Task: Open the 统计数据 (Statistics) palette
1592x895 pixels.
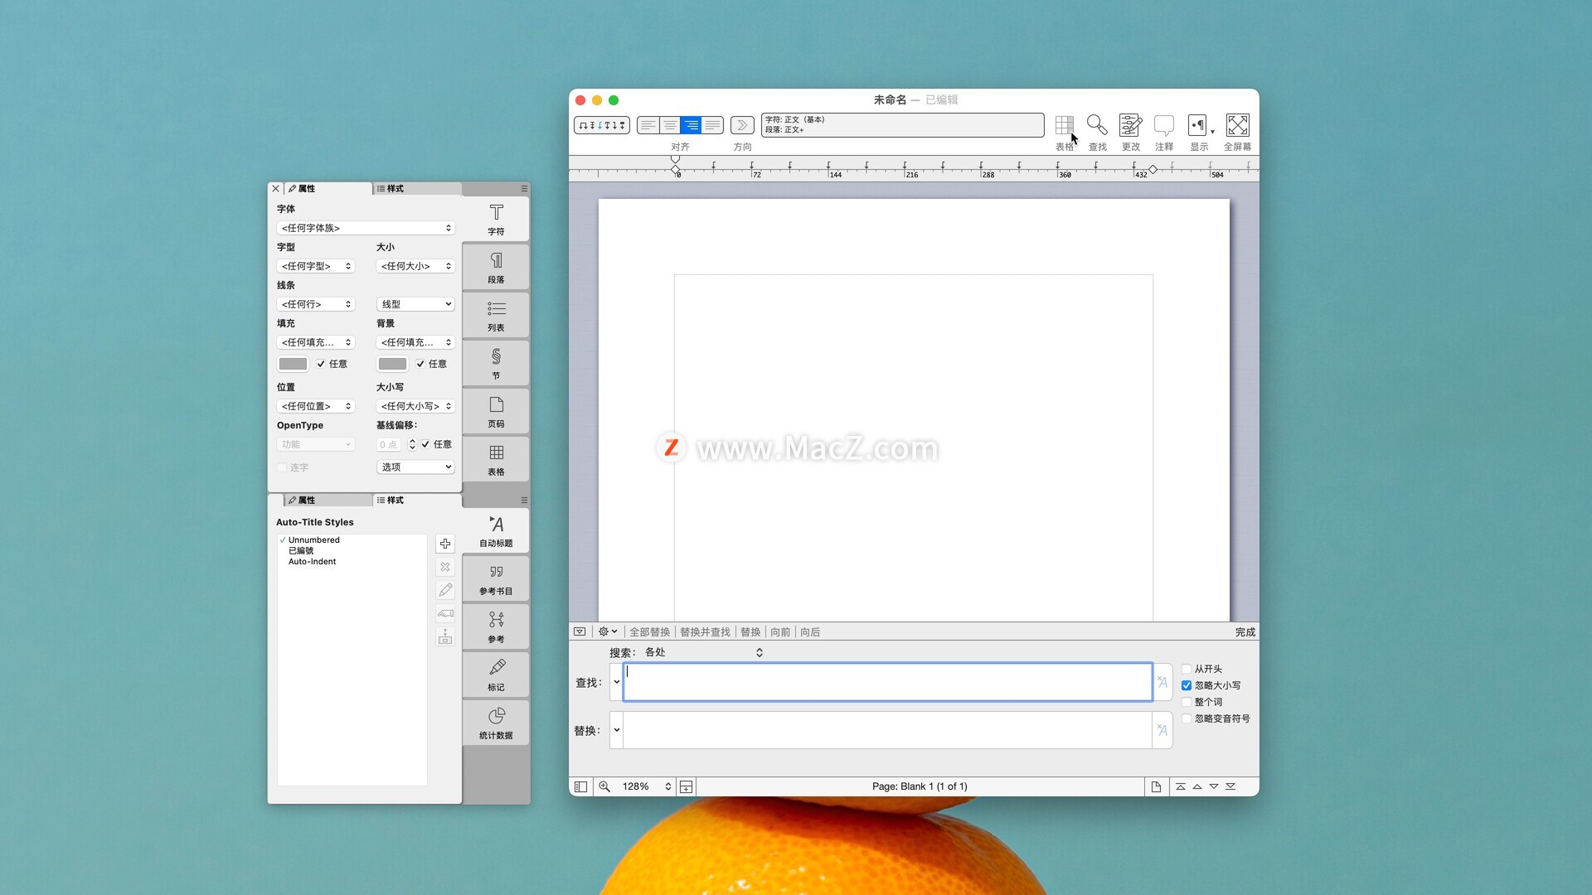Action: (496, 723)
